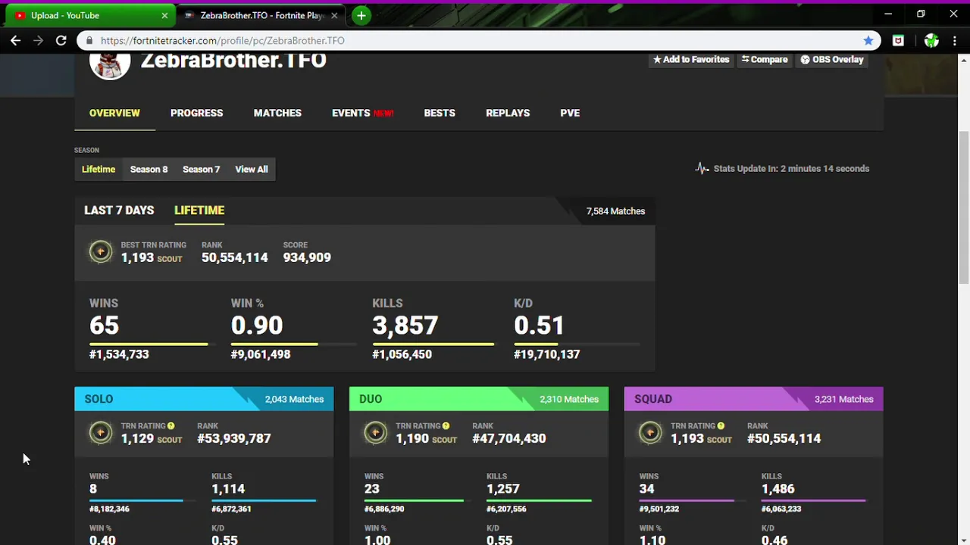Reload the current page
This screenshot has width=970, height=545.
(x=61, y=40)
